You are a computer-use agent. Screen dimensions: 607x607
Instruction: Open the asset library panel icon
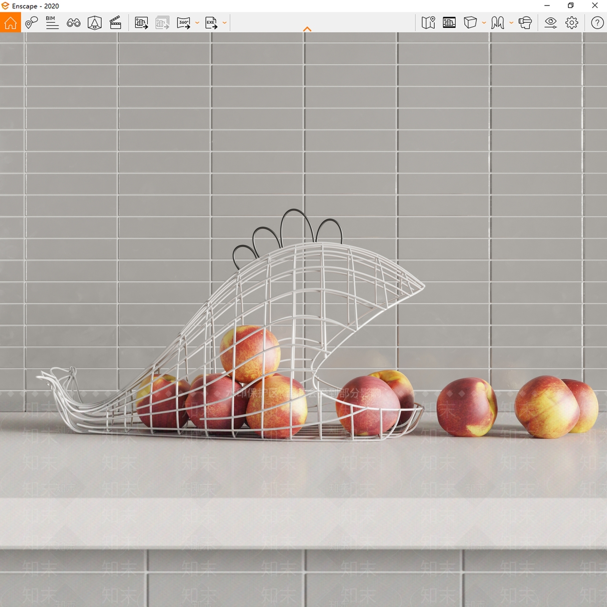tap(449, 23)
